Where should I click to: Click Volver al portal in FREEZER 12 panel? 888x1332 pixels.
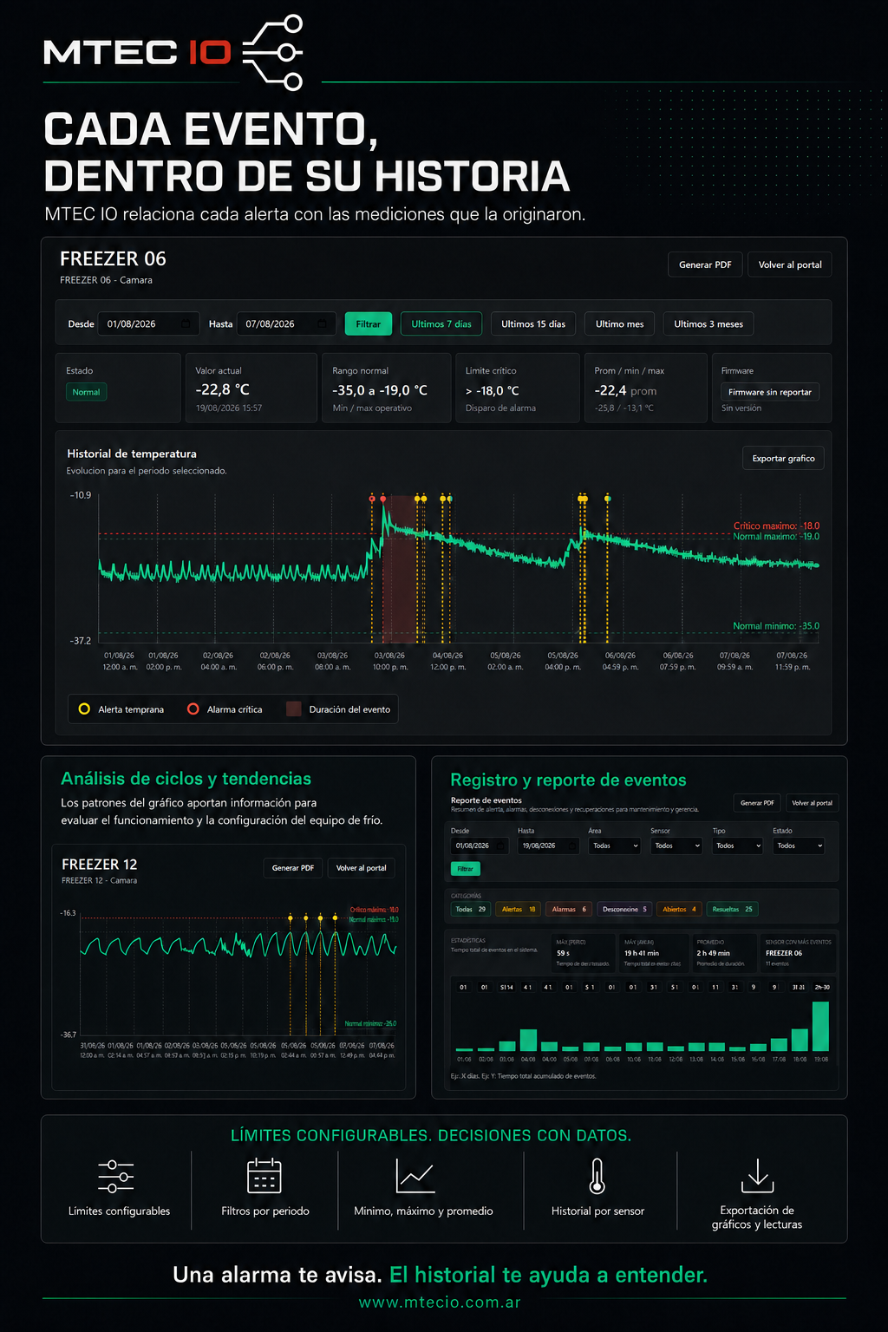pos(362,868)
